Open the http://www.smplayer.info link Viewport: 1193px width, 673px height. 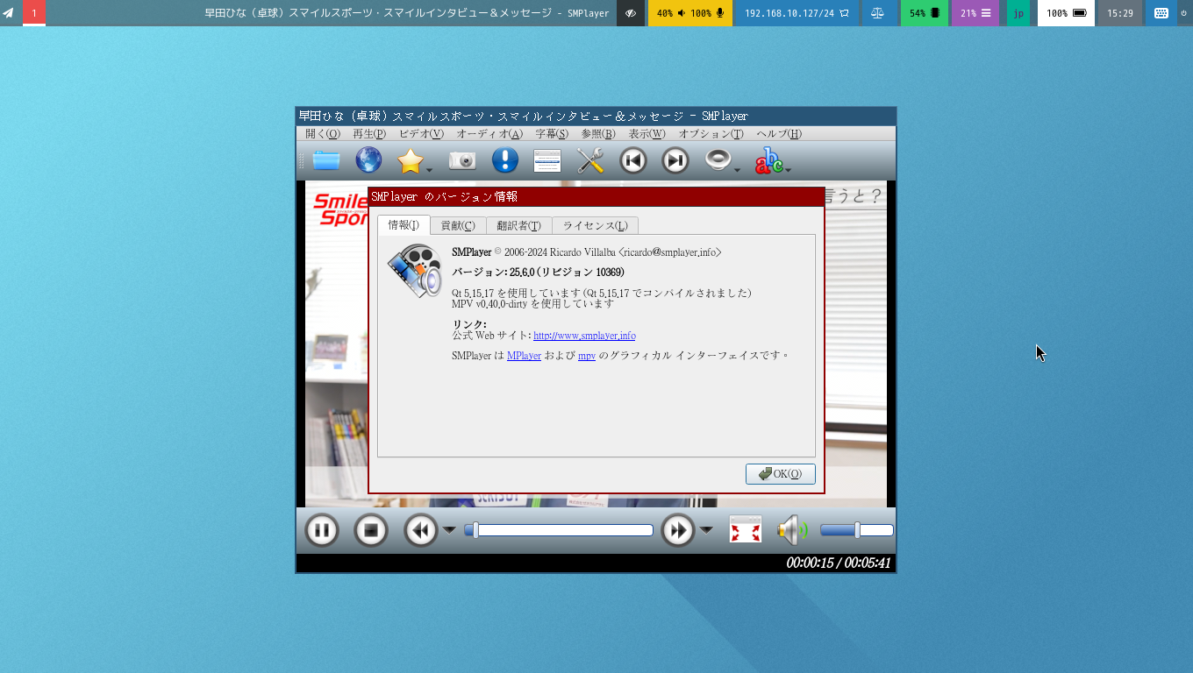coord(584,336)
